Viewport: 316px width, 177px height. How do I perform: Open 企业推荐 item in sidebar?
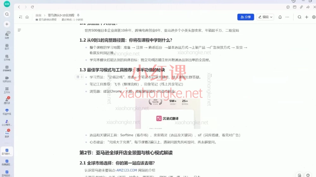7,123
